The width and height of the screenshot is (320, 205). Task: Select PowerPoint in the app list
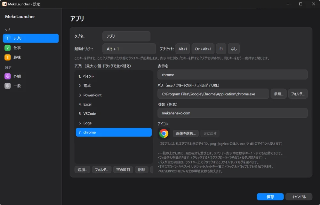114,95
